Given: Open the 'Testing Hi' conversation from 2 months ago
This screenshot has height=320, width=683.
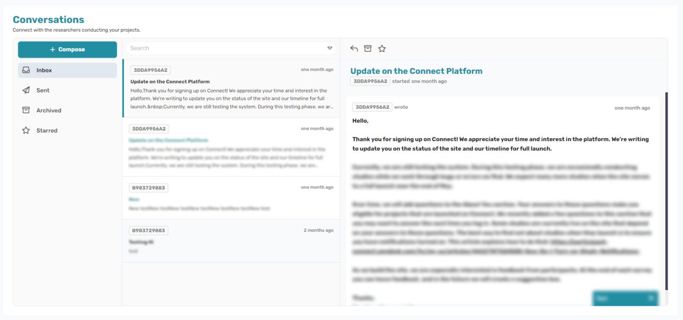Looking at the screenshot, I should (x=231, y=241).
